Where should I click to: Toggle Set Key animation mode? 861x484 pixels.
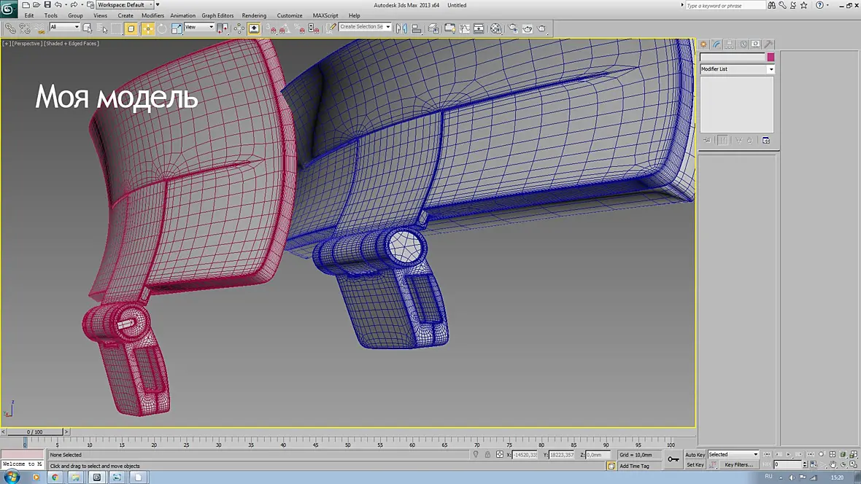pos(695,465)
